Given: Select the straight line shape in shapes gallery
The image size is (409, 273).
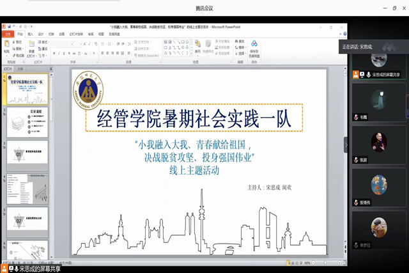Looking at the screenshot, I should (x=174, y=42).
